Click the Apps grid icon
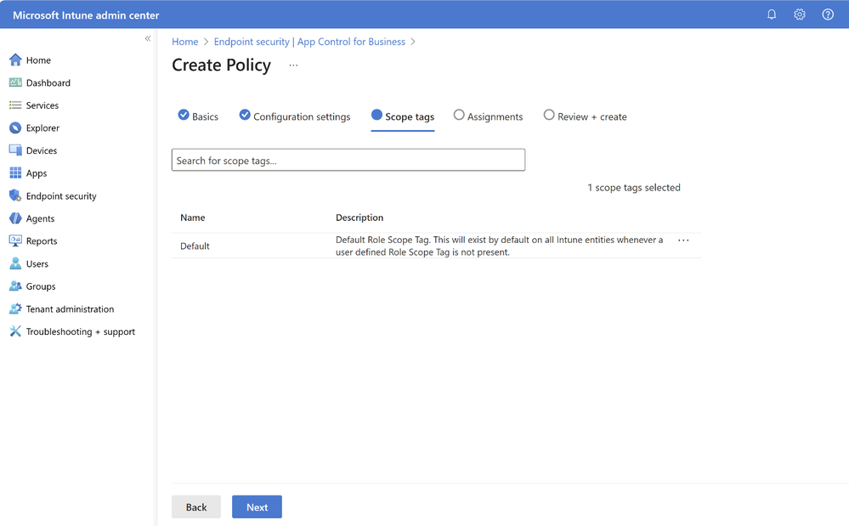 [15, 173]
